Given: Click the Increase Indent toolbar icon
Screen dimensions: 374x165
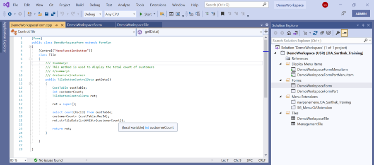Looking at the screenshot, I should coord(207,14).
